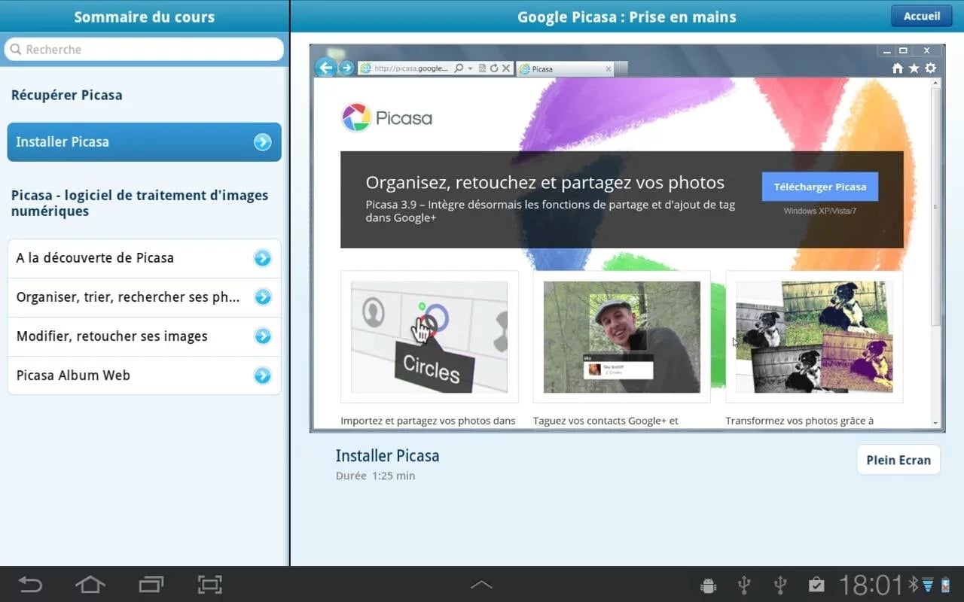Open the Installer Picasa lesson
Image resolution: width=964 pixels, height=602 pixels.
144,142
